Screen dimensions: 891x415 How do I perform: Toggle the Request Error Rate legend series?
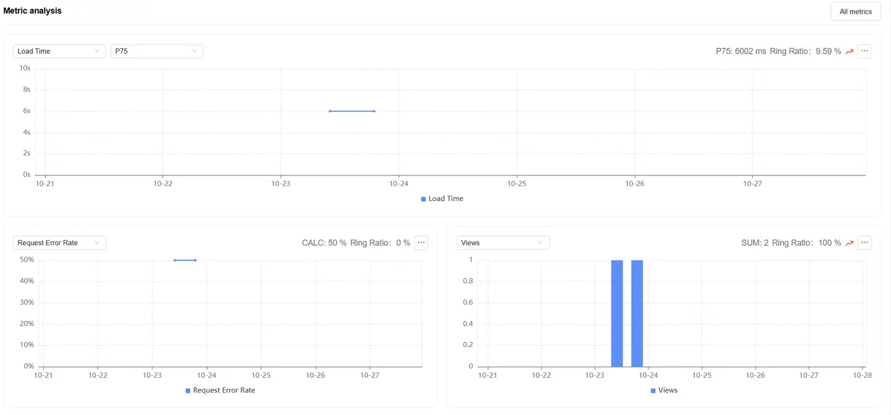223,391
